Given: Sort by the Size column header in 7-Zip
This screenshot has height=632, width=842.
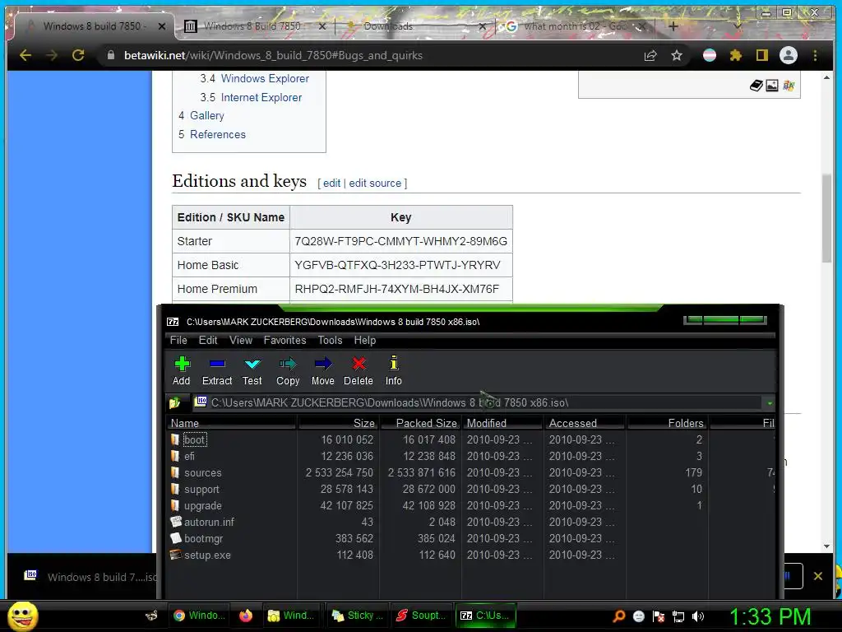Looking at the screenshot, I should point(338,423).
